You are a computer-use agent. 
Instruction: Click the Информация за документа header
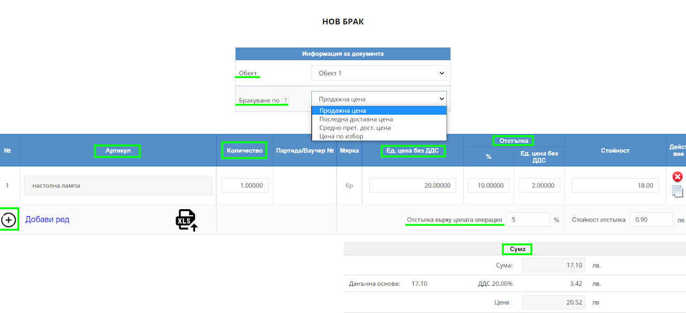pyautogui.click(x=343, y=54)
